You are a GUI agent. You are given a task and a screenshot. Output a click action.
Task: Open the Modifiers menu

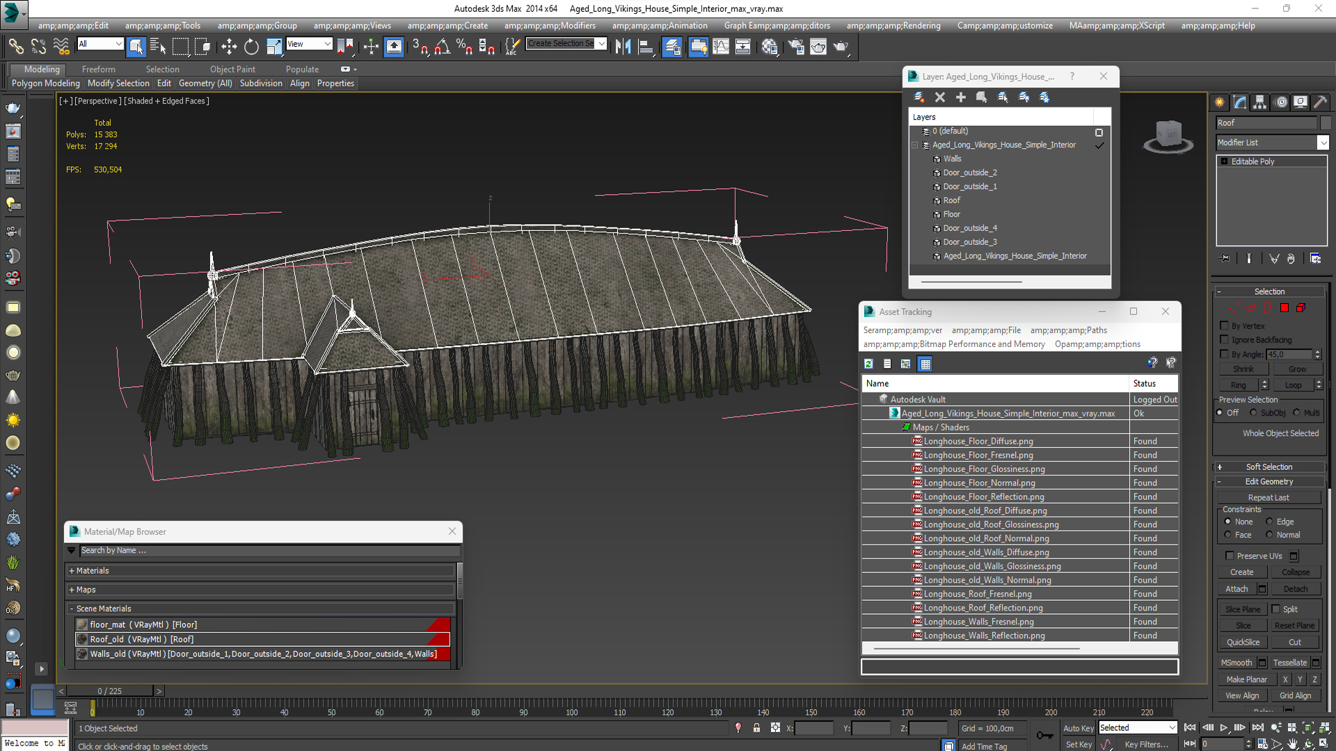(550, 26)
